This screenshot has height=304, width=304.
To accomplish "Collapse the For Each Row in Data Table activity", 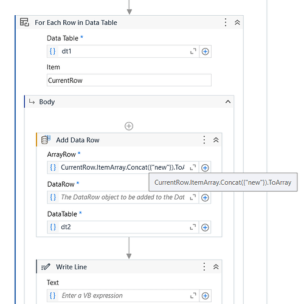I will [237, 22].
